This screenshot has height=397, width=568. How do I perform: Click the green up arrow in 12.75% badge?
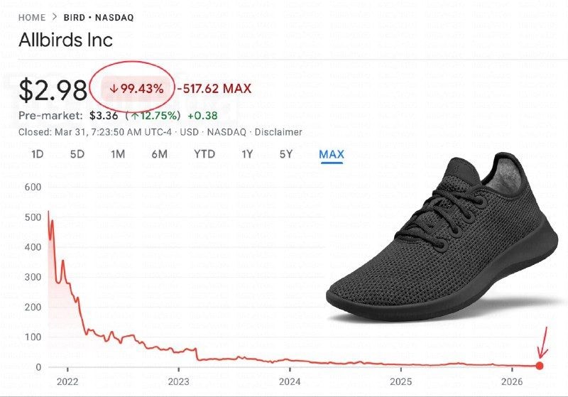[x=133, y=115]
